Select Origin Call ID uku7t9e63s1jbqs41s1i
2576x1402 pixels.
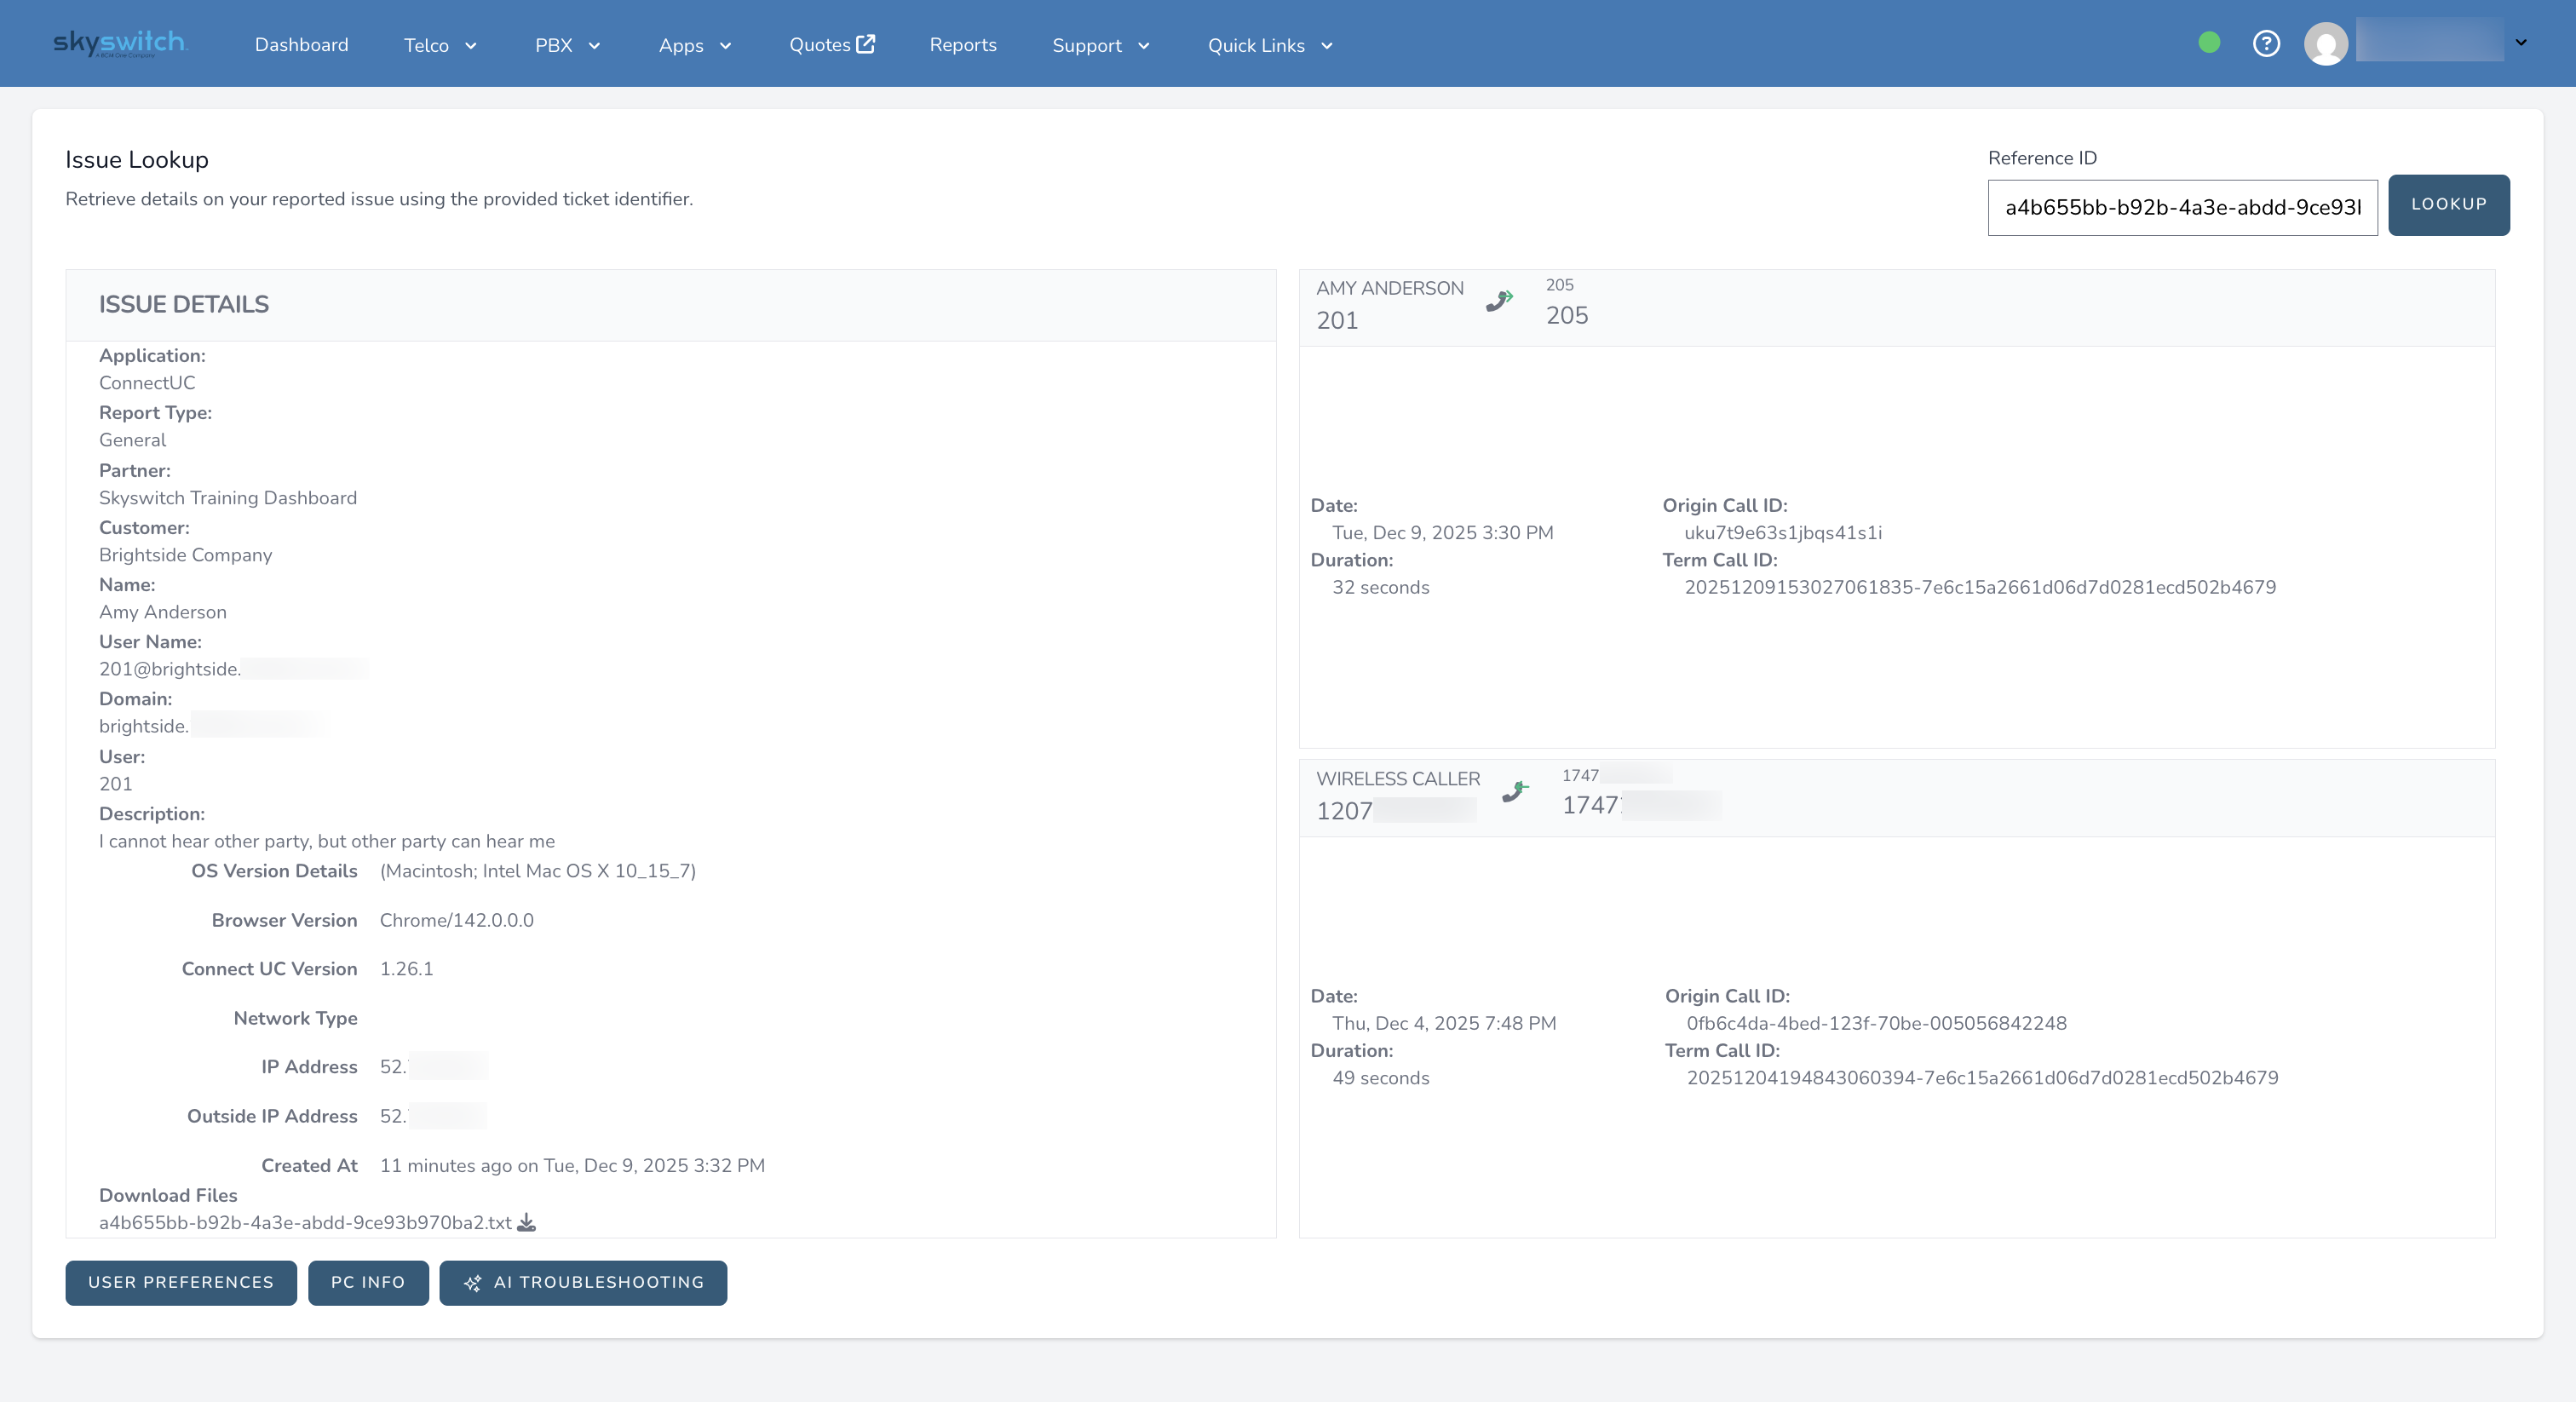(1782, 532)
